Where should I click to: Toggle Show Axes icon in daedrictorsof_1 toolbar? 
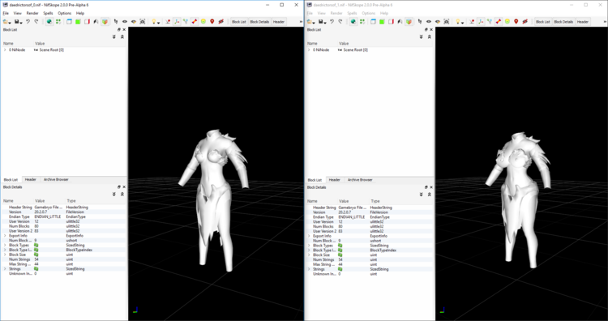click(x=481, y=22)
